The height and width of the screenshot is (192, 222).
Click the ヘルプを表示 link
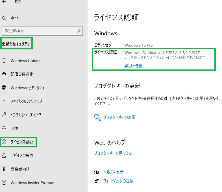click(x=114, y=172)
